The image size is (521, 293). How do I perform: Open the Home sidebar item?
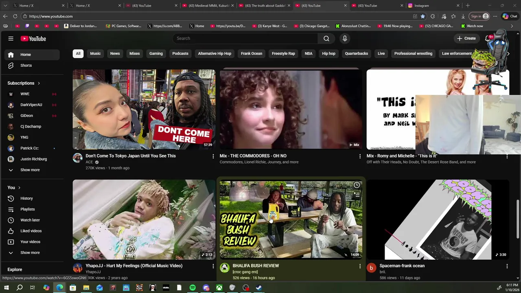point(31,55)
